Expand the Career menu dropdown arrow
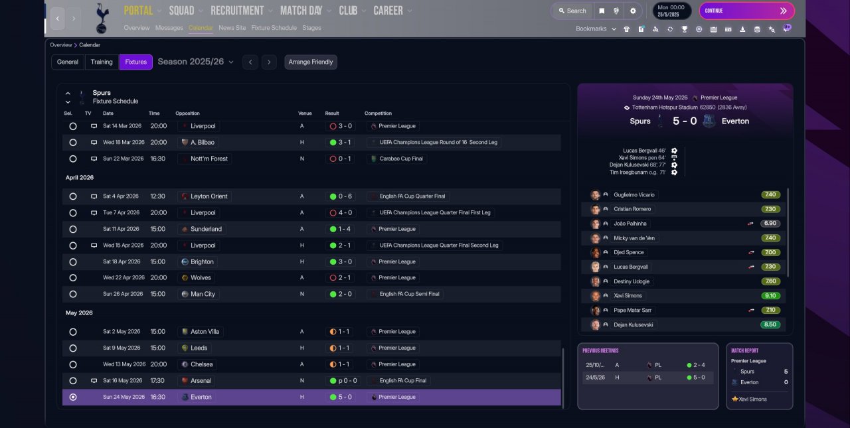 point(409,11)
